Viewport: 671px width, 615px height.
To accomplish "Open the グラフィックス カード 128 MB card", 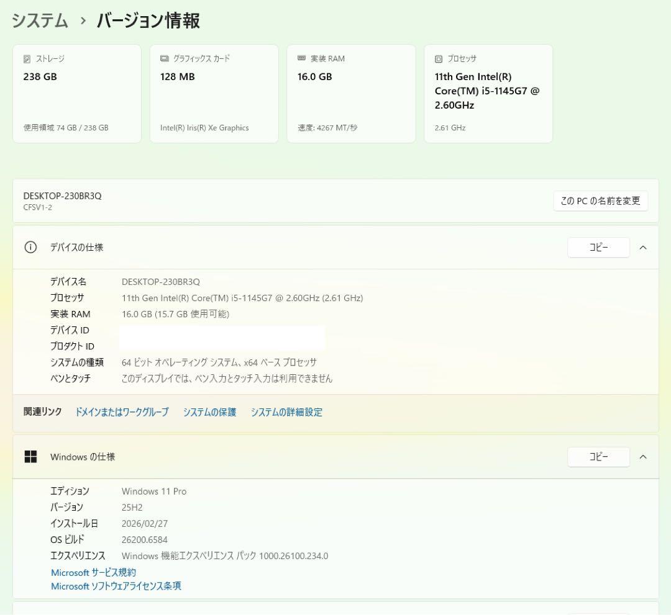I will 214,94.
